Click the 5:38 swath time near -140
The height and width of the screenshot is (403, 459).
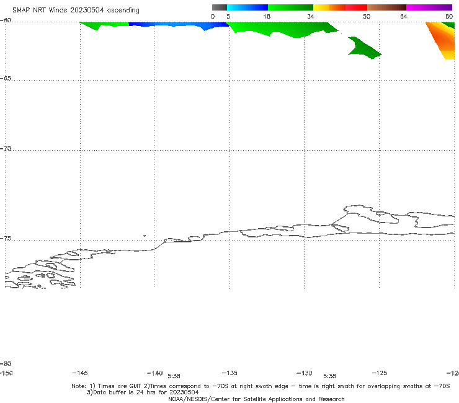click(x=174, y=376)
